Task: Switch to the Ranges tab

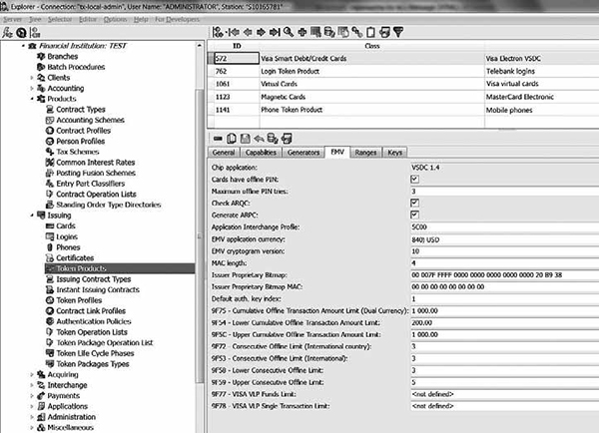Action: (x=364, y=153)
